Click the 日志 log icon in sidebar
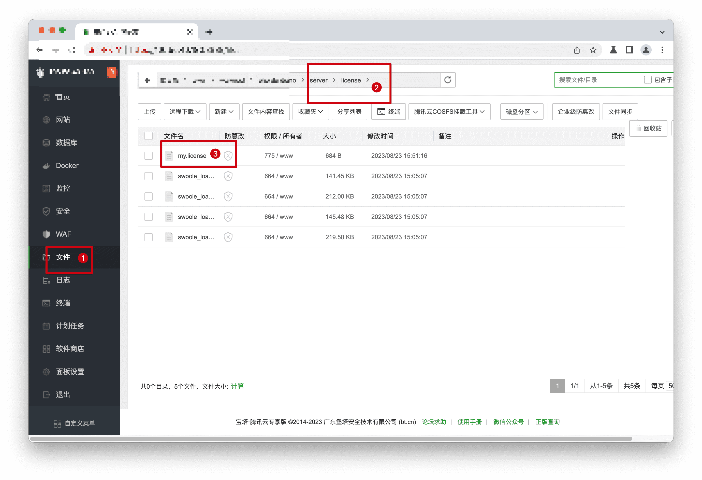Image resolution: width=702 pixels, height=480 pixels. [46, 280]
